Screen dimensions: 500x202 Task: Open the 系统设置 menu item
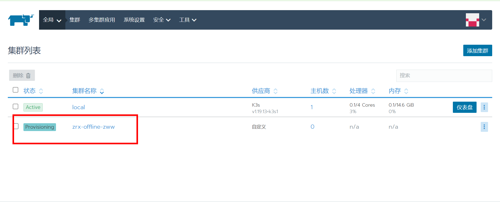(134, 20)
